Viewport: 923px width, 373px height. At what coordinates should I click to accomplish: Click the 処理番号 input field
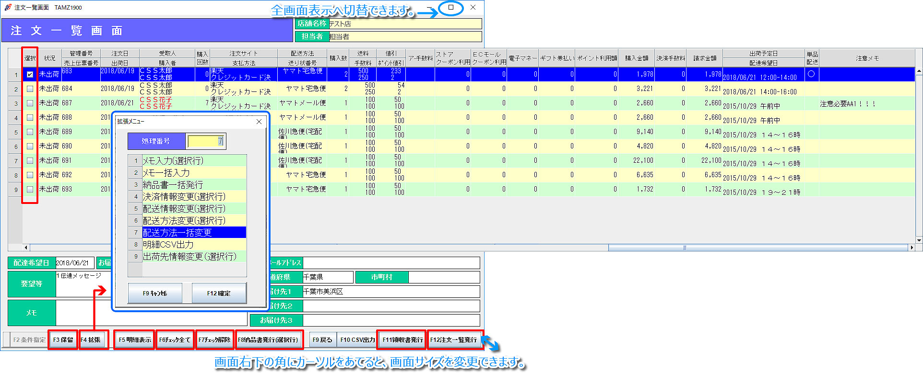pyautogui.click(x=205, y=141)
